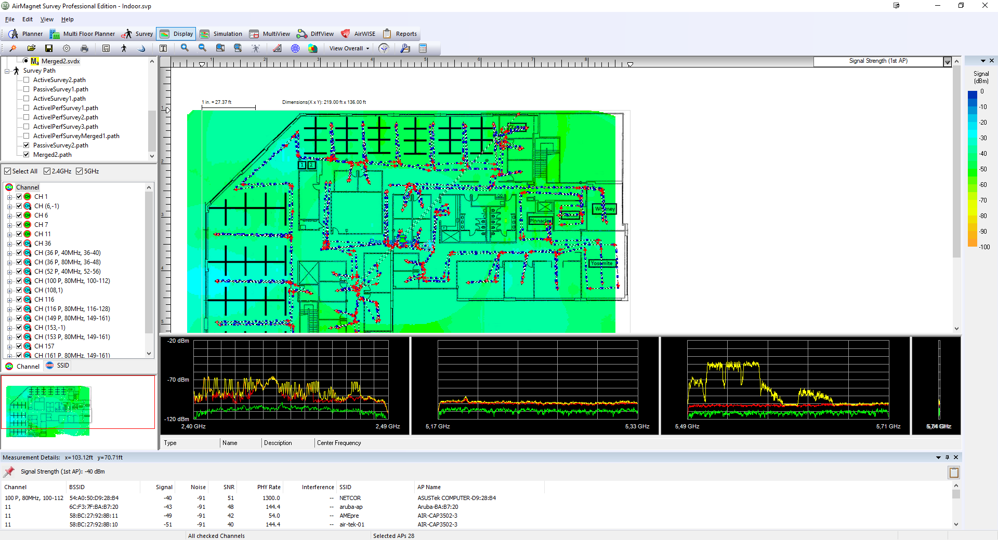Open a project with the folder icon
The height and width of the screenshot is (540, 998).
click(31, 48)
